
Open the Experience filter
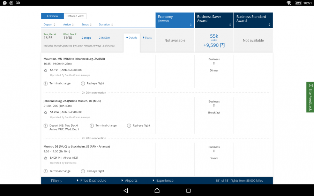(x=163, y=181)
